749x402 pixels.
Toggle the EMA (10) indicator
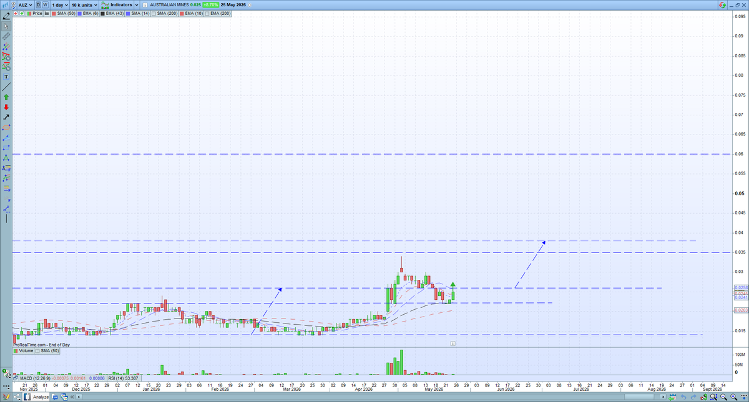(x=191, y=13)
